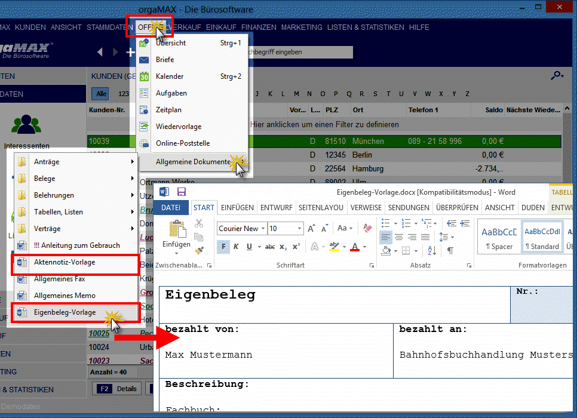The image size is (577, 418).
Task: Toggle bold with the F button
Action: click(x=223, y=247)
